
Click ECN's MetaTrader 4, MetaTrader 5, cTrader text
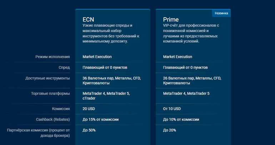pyautogui.click(x=106, y=96)
